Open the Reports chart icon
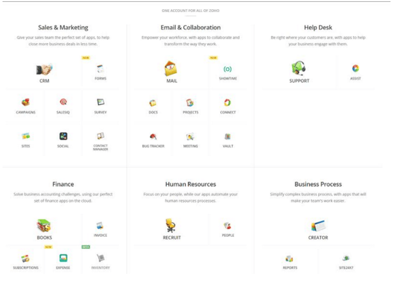Viewport: 393px width, 285px height. (290, 258)
